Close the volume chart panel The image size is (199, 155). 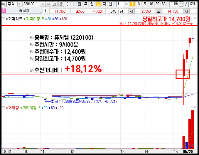tap(195, 107)
